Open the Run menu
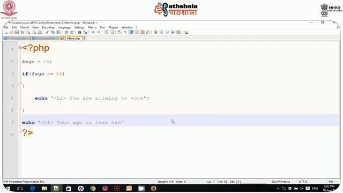Screen dimensions: 343x193 (102, 27)
